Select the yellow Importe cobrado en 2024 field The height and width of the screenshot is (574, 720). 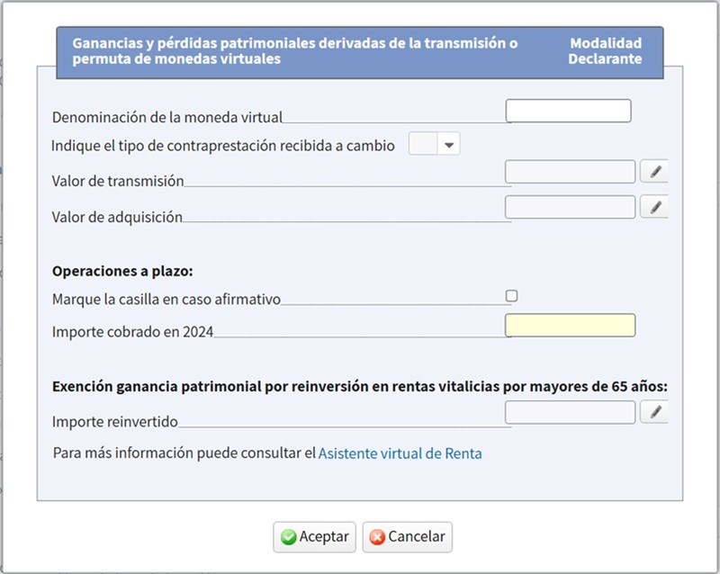[x=571, y=326]
